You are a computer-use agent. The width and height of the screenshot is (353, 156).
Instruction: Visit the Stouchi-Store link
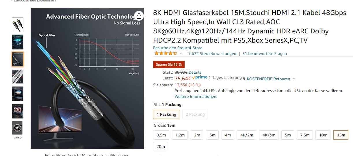[x=178, y=48]
